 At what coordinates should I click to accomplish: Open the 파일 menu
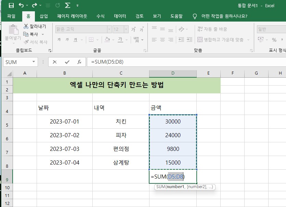(x=13, y=16)
